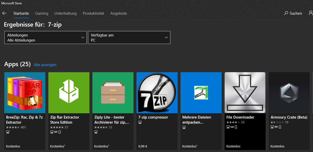Click the BreeZip star rating 401

[16, 127]
